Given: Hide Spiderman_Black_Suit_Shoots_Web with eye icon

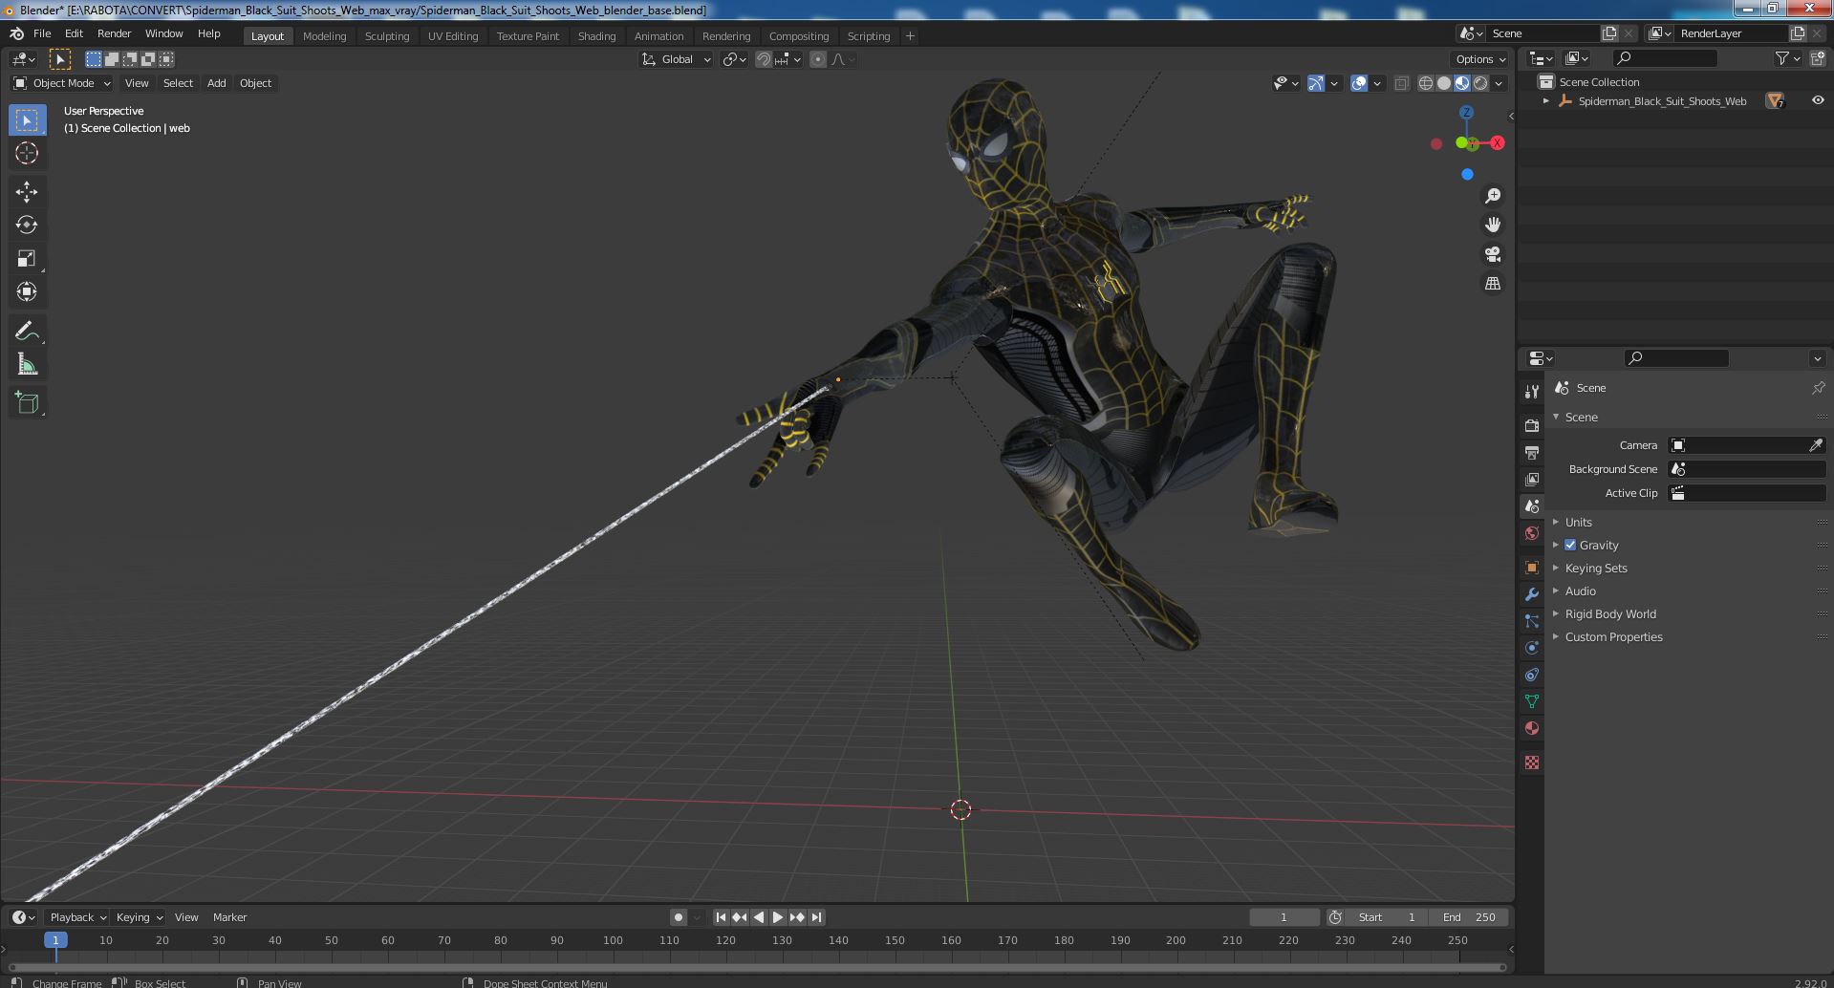Looking at the screenshot, I should tap(1818, 100).
